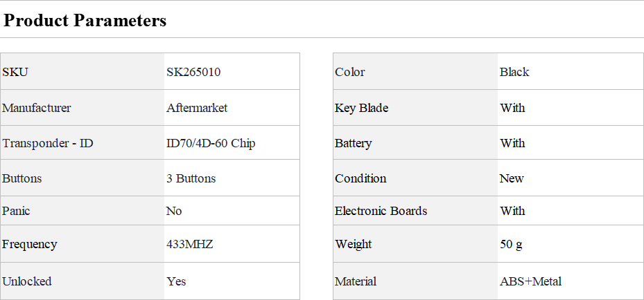Select the ABS+Metal material value
This screenshot has height=300, width=644.
pos(530,281)
